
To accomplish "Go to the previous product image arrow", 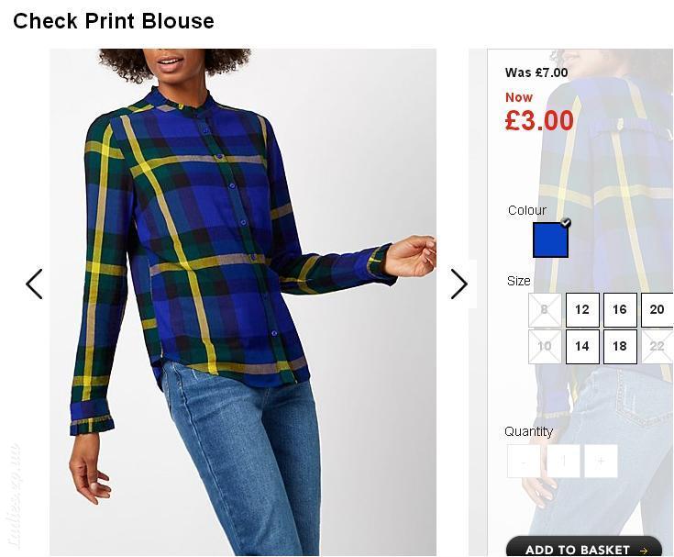I will coord(34,284).
